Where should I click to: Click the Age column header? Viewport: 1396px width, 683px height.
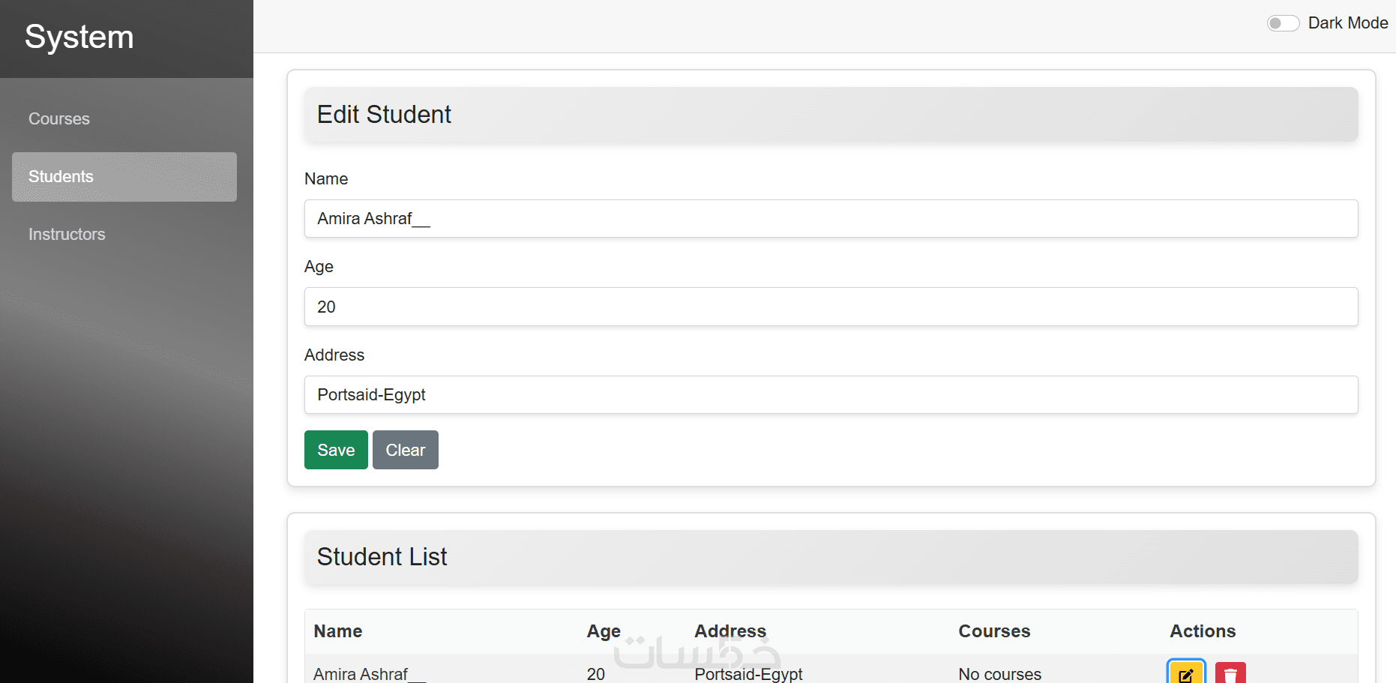coord(604,631)
